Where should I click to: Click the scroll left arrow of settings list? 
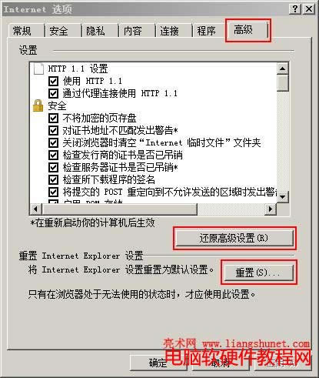click(36, 209)
